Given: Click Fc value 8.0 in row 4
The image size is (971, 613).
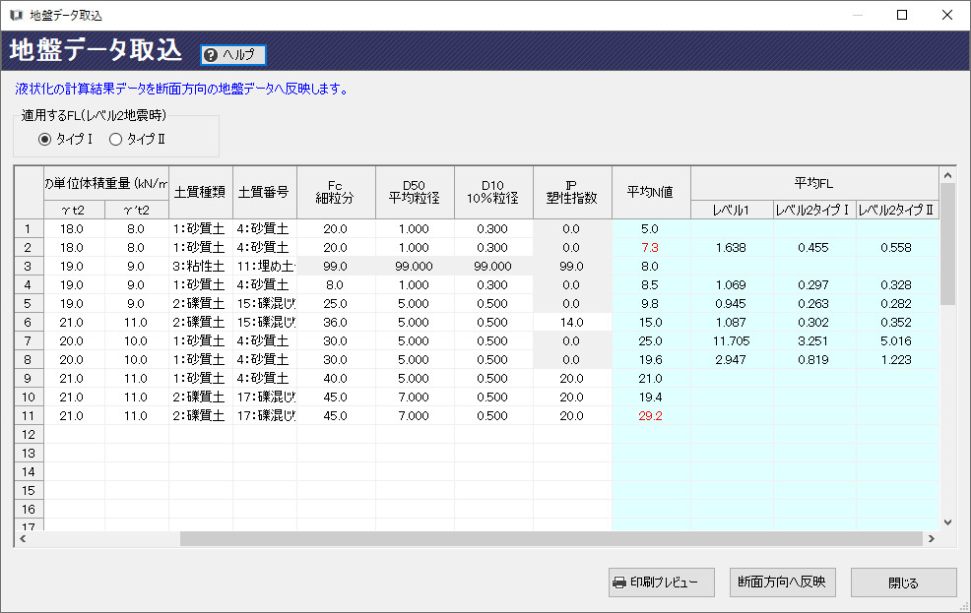Looking at the screenshot, I should coord(336,285).
